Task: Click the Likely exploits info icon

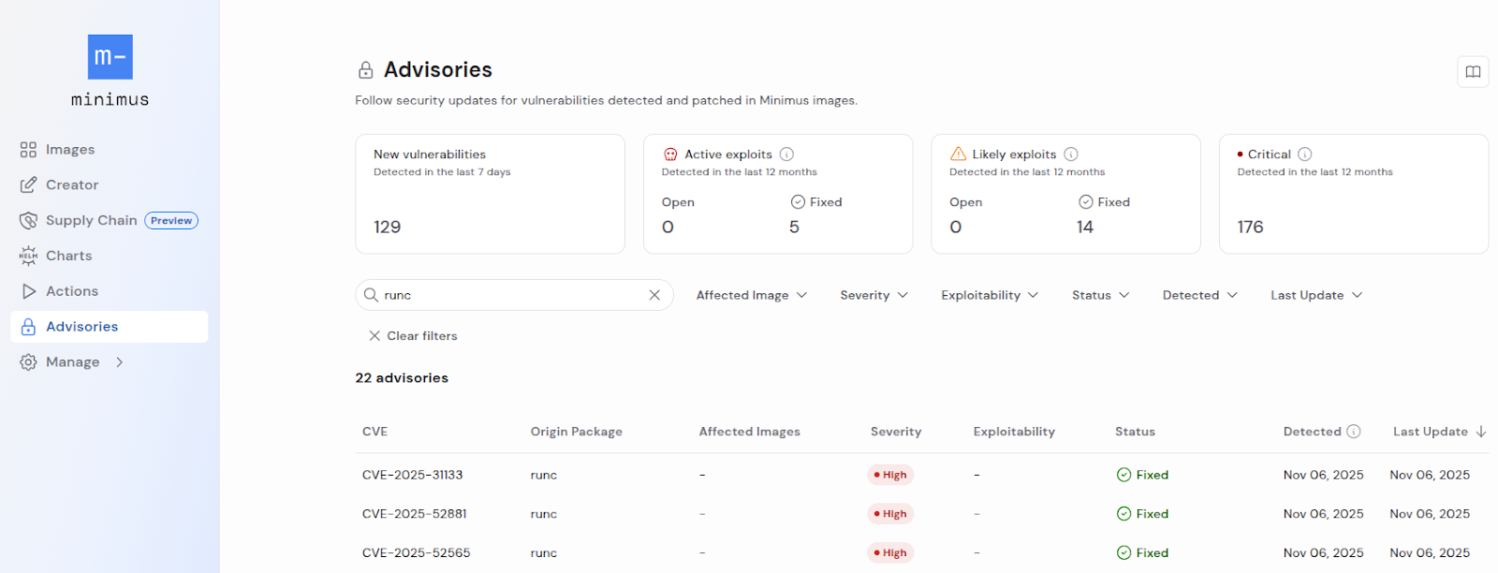Action: (x=1071, y=154)
